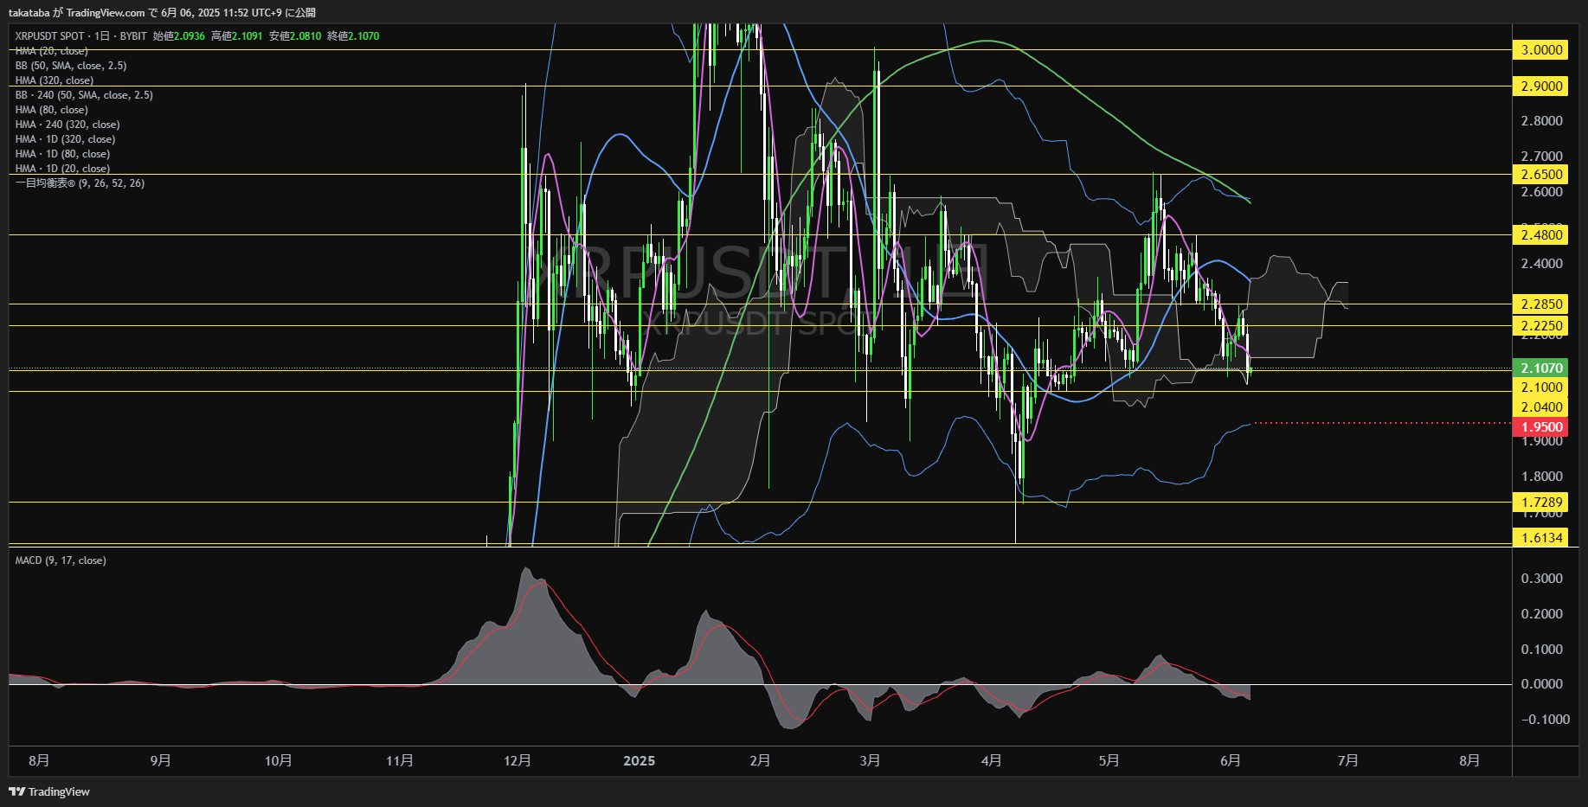
Task: Select the 一目均衡表 (9, 26, 52, 26) legend
Action: tap(80, 183)
